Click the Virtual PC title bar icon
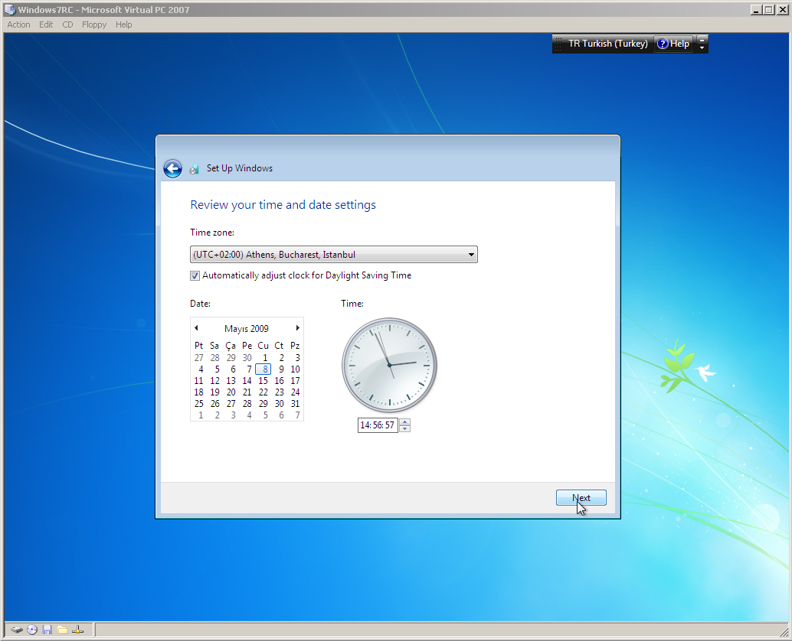This screenshot has width=792, height=641. [x=10, y=10]
